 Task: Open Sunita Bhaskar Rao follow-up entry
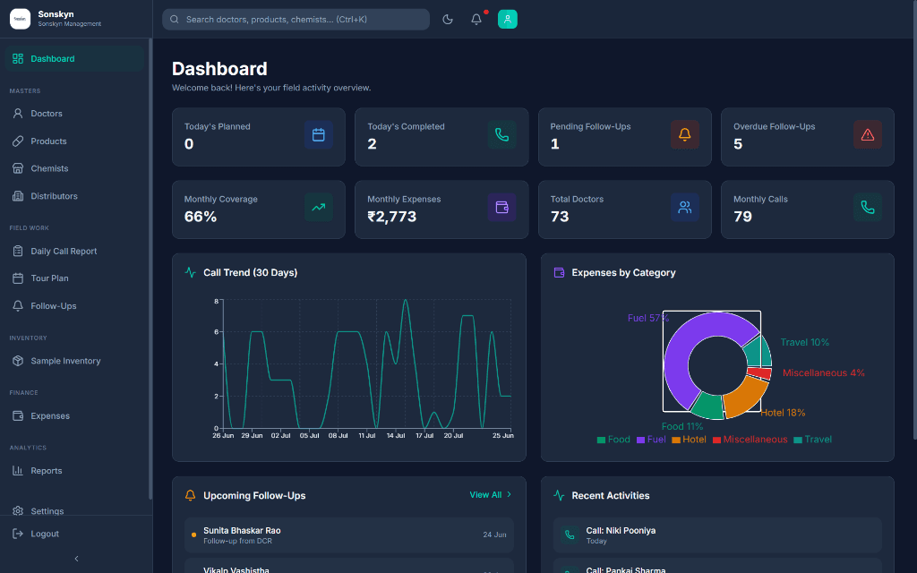[x=349, y=535]
